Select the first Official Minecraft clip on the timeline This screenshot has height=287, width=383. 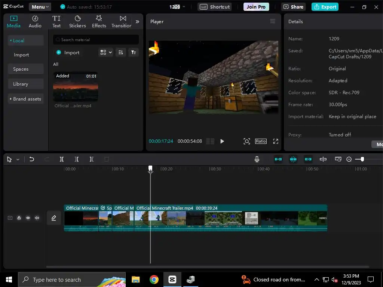click(x=81, y=218)
